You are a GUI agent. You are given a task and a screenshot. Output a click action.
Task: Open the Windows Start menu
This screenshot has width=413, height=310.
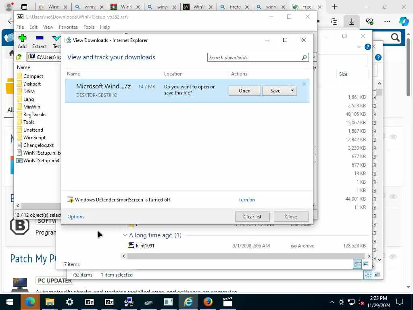(10, 302)
